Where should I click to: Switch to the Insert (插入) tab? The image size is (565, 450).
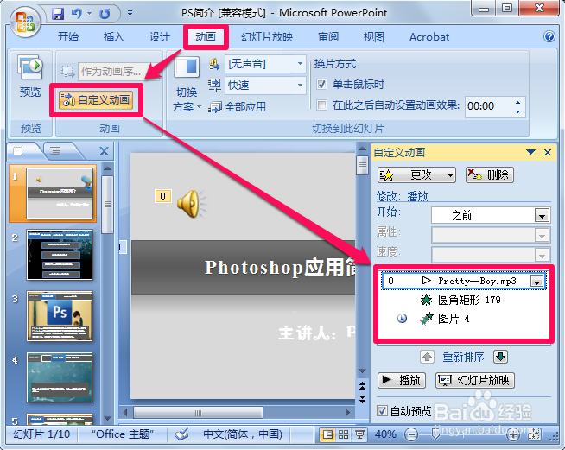[x=113, y=37]
